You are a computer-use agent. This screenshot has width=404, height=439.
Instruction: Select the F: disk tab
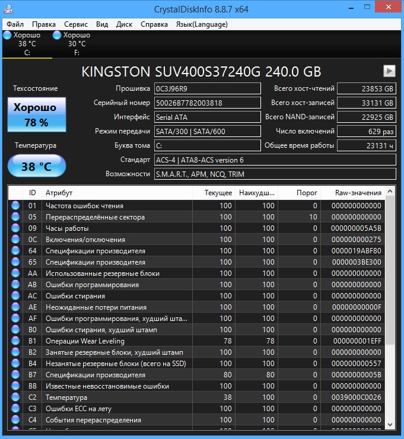[77, 44]
